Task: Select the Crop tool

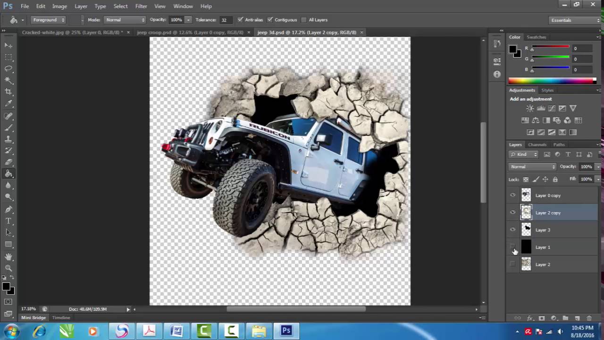Action: pyautogui.click(x=8, y=92)
